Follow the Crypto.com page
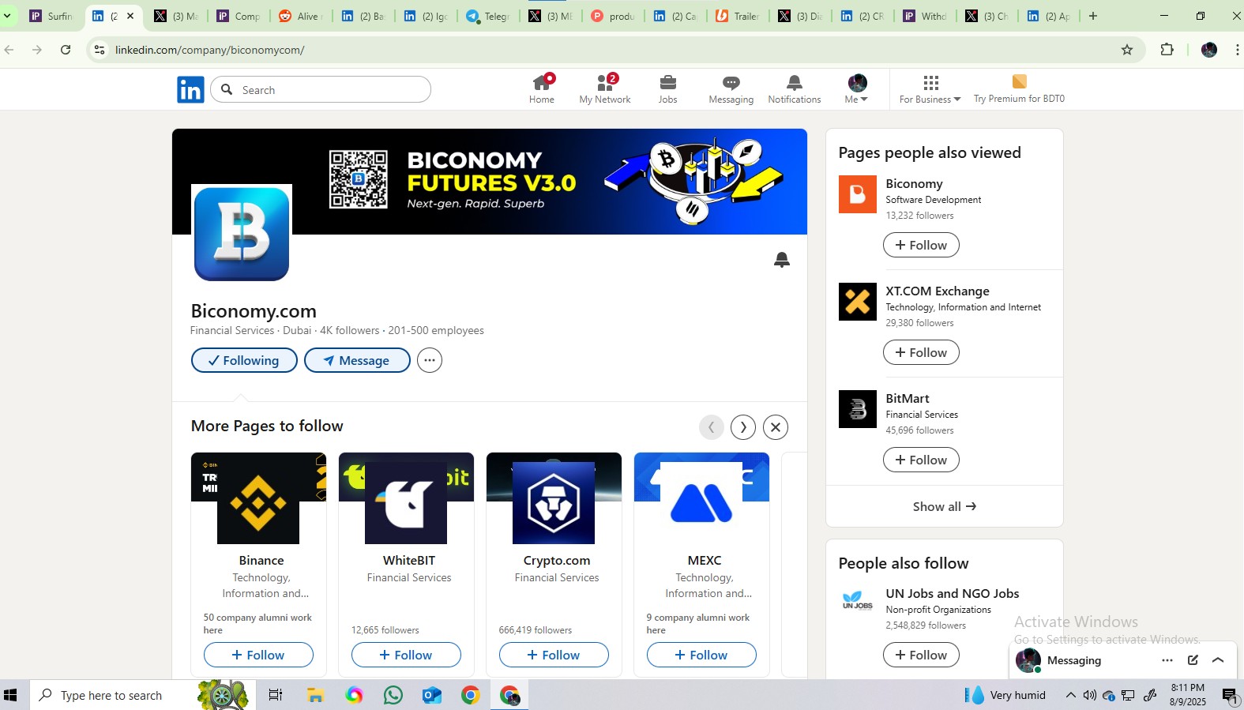The width and height of the screenshot is (1244, 710). [554, 655]
